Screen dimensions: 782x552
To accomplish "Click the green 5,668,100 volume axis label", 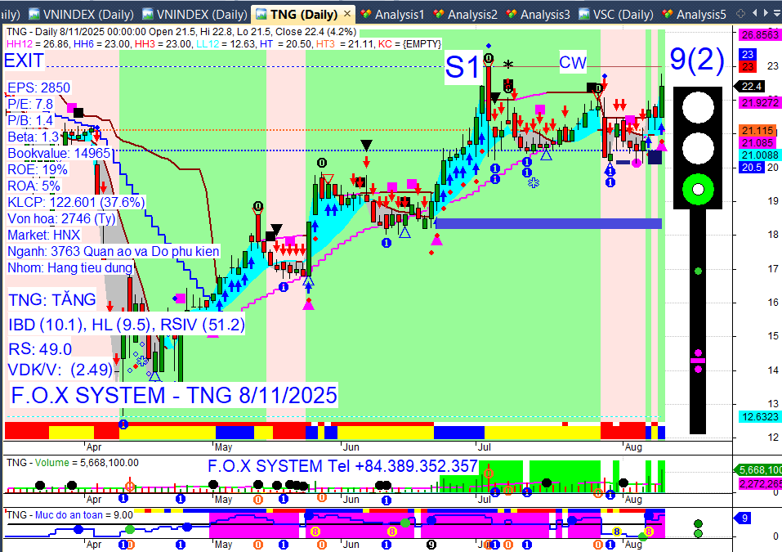I will [x=757, y=469].
